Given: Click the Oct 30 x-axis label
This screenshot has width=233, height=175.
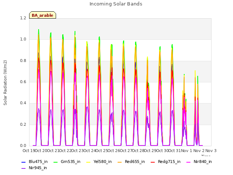Looking at the screenshot, I should pos(162,151).
